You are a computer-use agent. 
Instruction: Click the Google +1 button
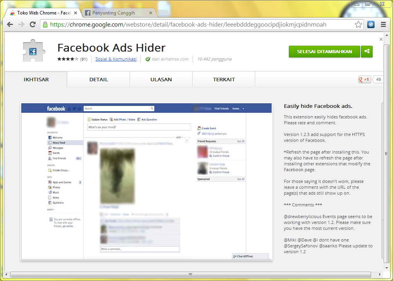364,80
